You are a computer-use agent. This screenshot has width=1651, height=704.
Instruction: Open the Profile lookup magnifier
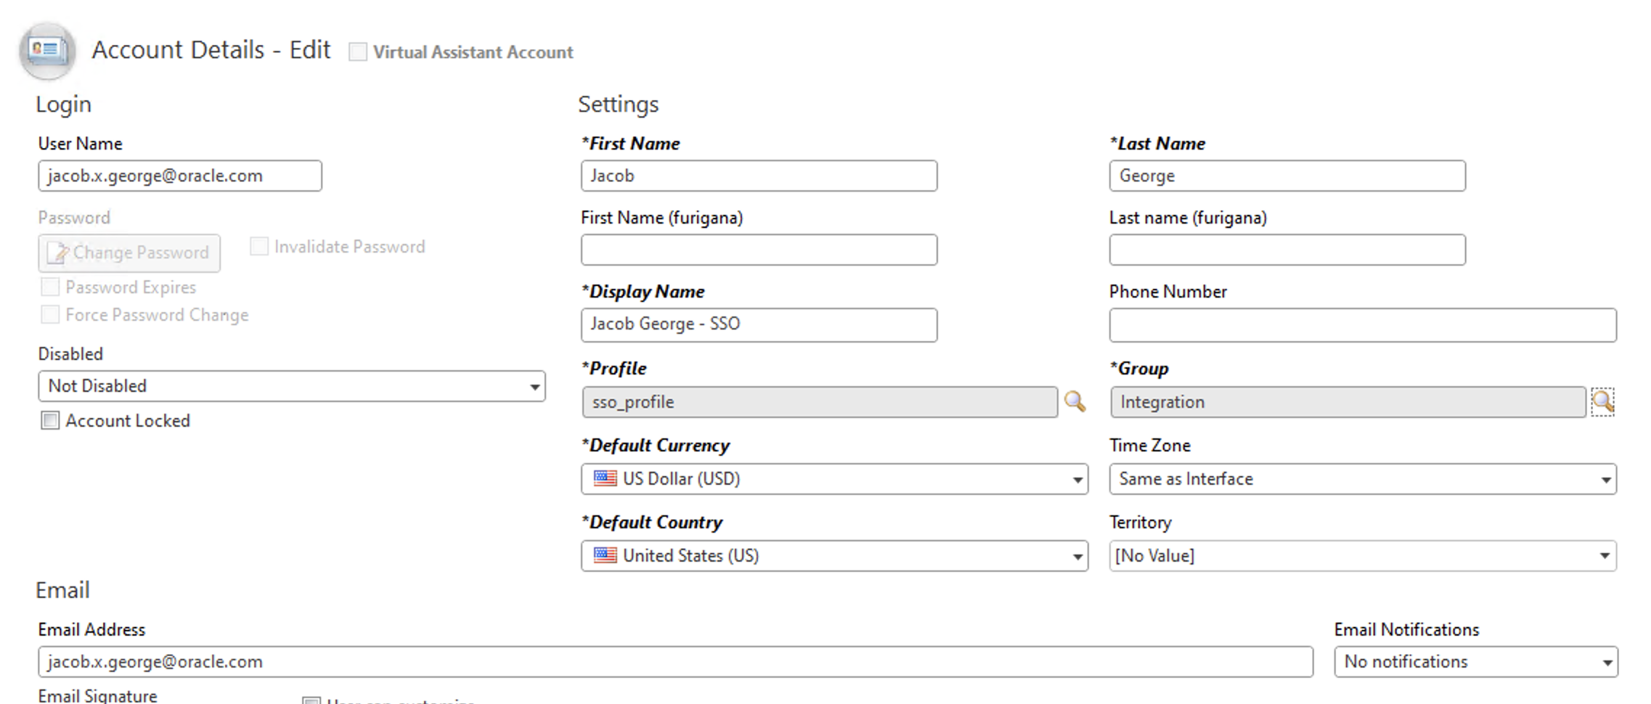tap(1075, 401)
